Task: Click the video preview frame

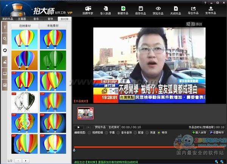Action: 149,65
